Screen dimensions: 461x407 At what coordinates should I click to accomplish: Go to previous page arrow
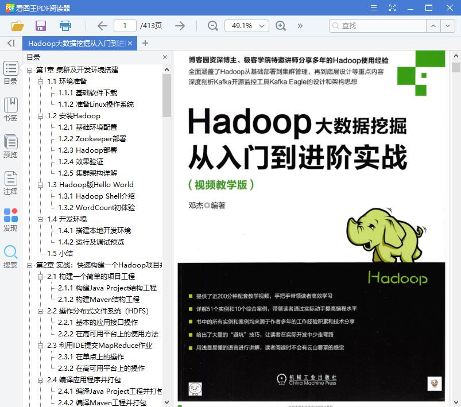[102, 26]
